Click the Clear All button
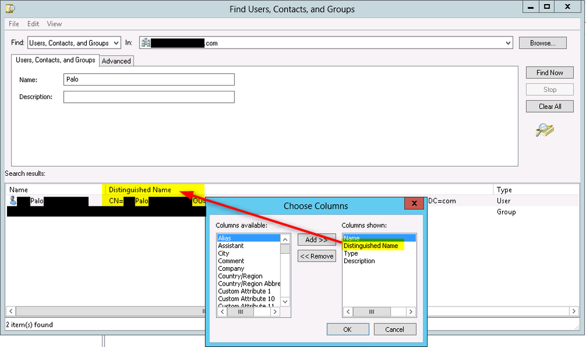The height and width of the screenshot is (347, 586). tap(549, 107)
